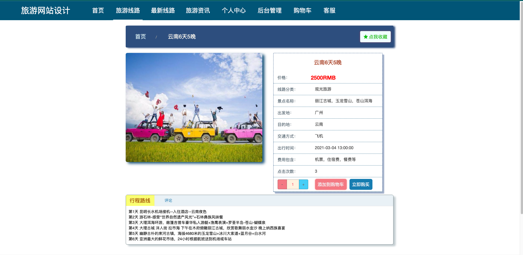Click the 第6天 鲜花市场 itinerary line
This screenshot has width=523, height=255.
(180, 239)
